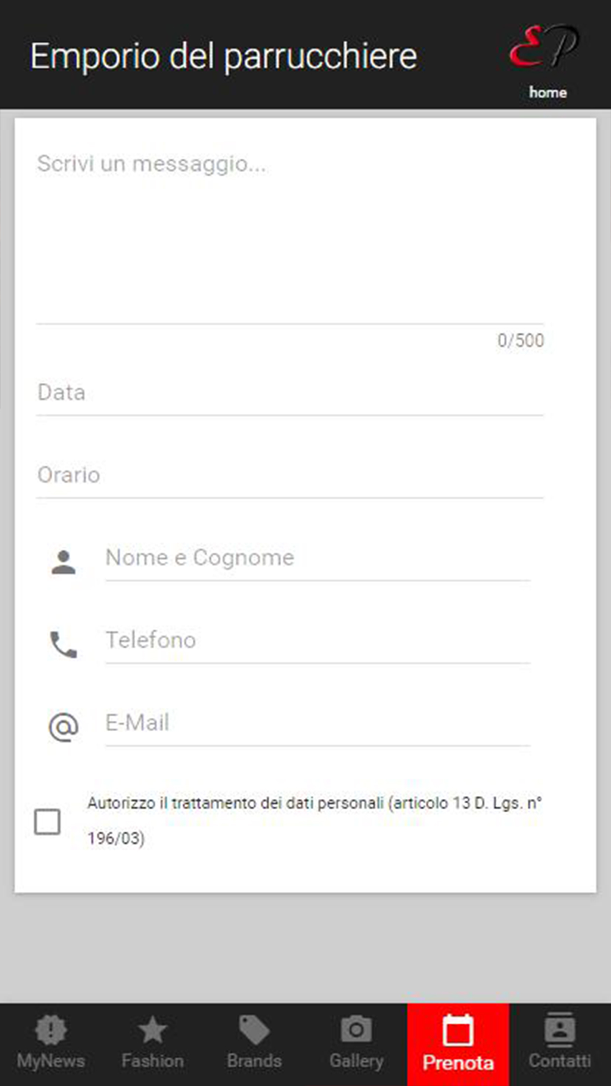Open the Orario time picker field

[x=290, y=475]
